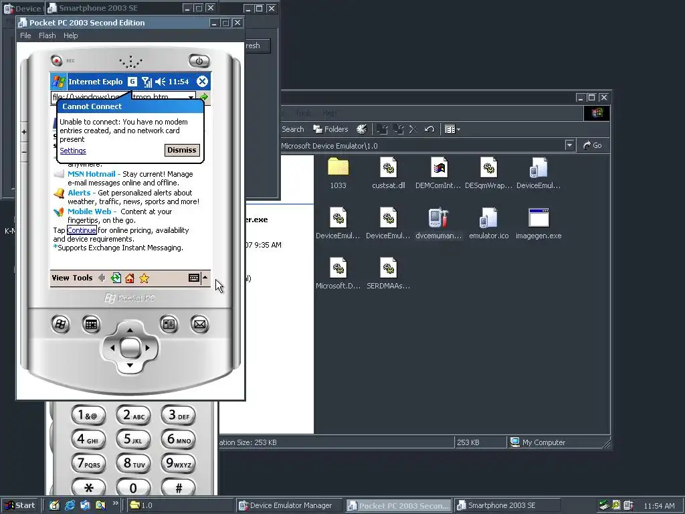Follow the MSN Hotmail link
The image size is (685, 514).
click(91, 174)
